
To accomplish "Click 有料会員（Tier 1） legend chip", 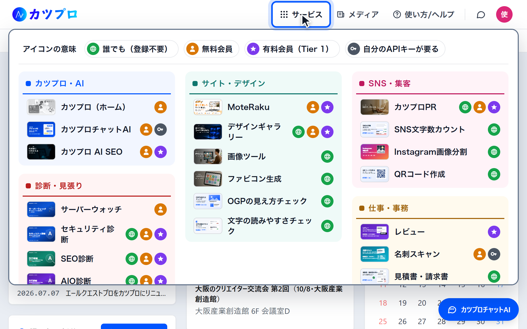I will pos(292,49).
